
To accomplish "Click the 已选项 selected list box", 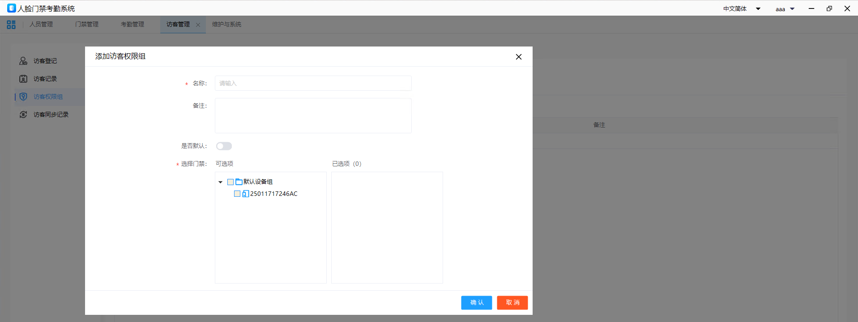I will click(x=387, y=228).
